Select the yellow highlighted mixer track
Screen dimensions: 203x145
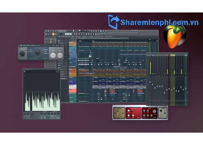[x=173, y=80]
